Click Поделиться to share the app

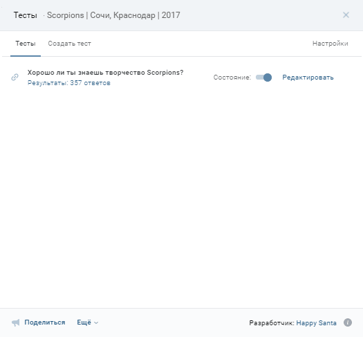click(x=45, y=322)
